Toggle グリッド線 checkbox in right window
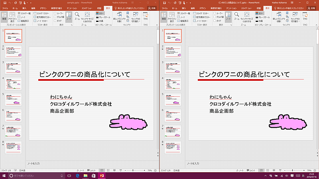The width and height of the screenshot is (319, 179). tap(215, 17)
